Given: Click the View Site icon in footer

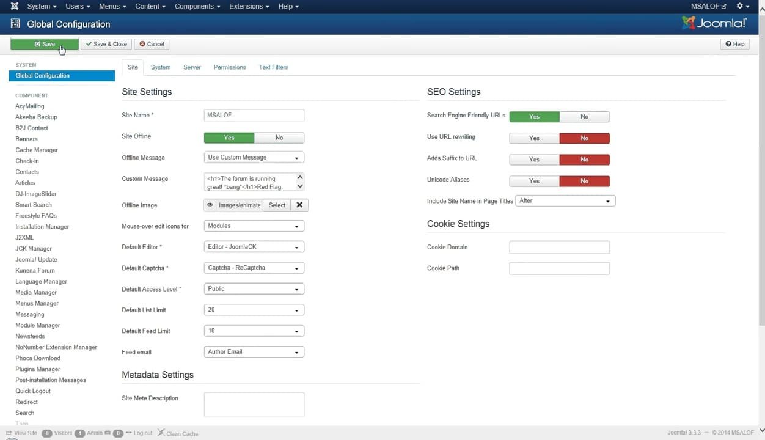Looking at the screenshot, I should 9,433.
